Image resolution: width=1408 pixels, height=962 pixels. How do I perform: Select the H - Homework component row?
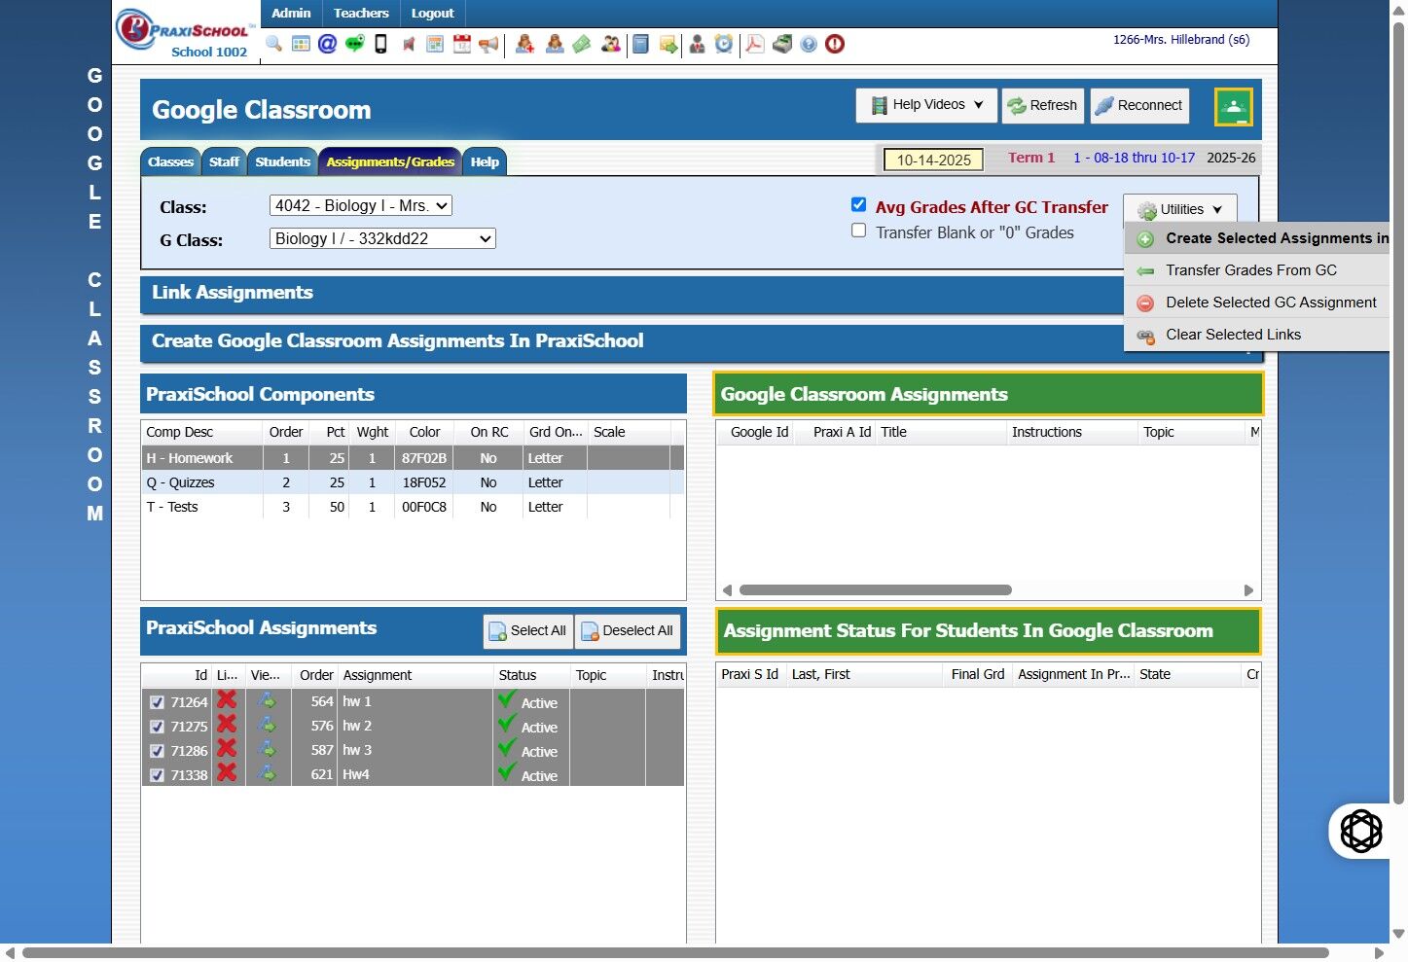coord(413,458)
